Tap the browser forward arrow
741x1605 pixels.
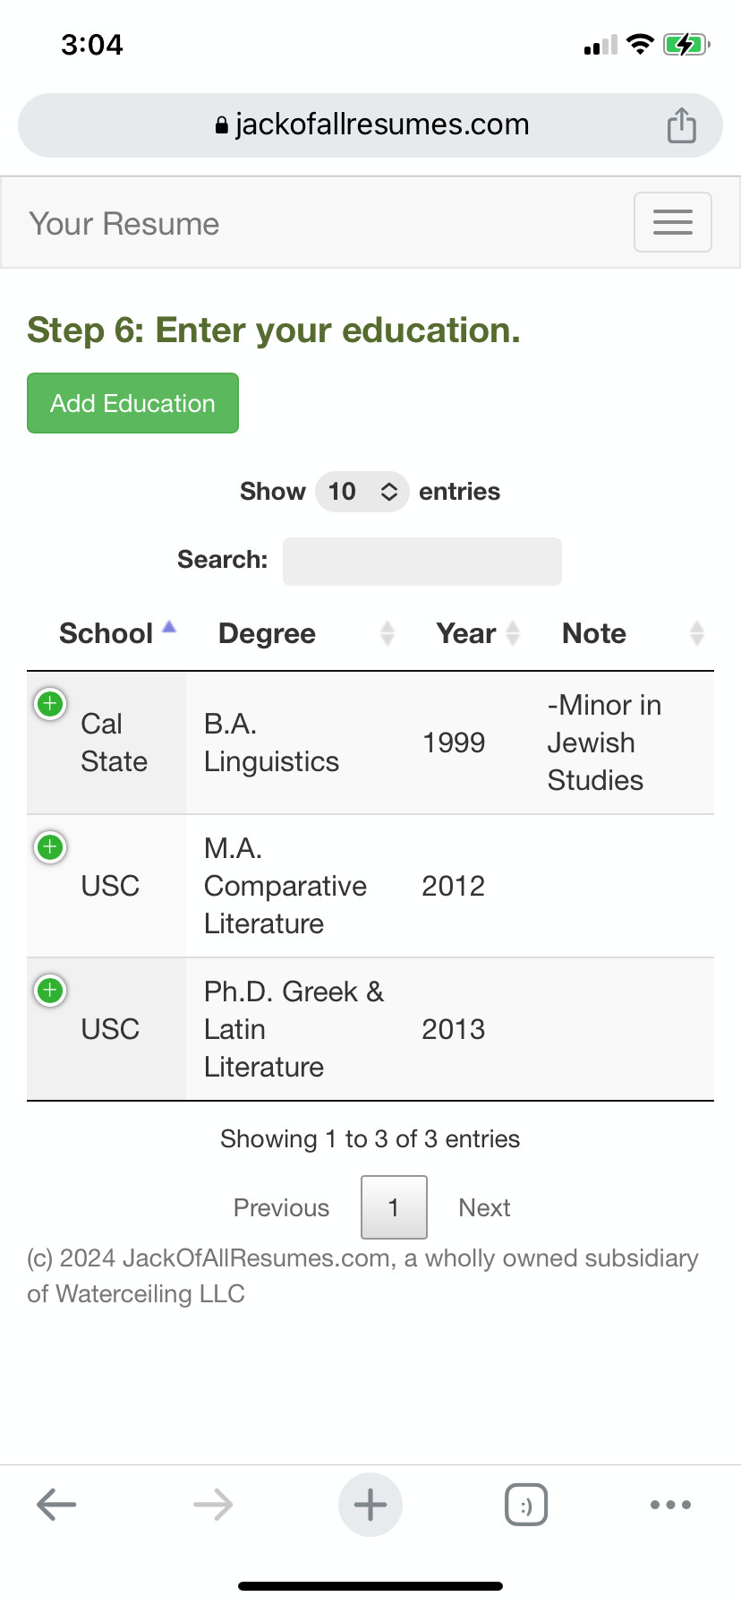point(213,1505)
